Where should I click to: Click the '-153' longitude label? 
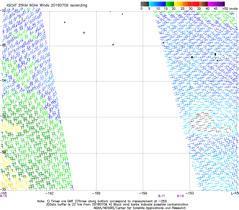[x=190, y=193]
